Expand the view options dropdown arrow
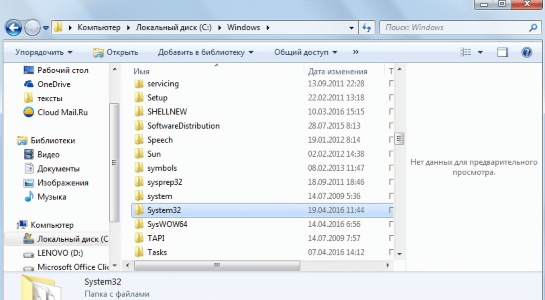The image size is (545, 300). click(x=480, y=52)
